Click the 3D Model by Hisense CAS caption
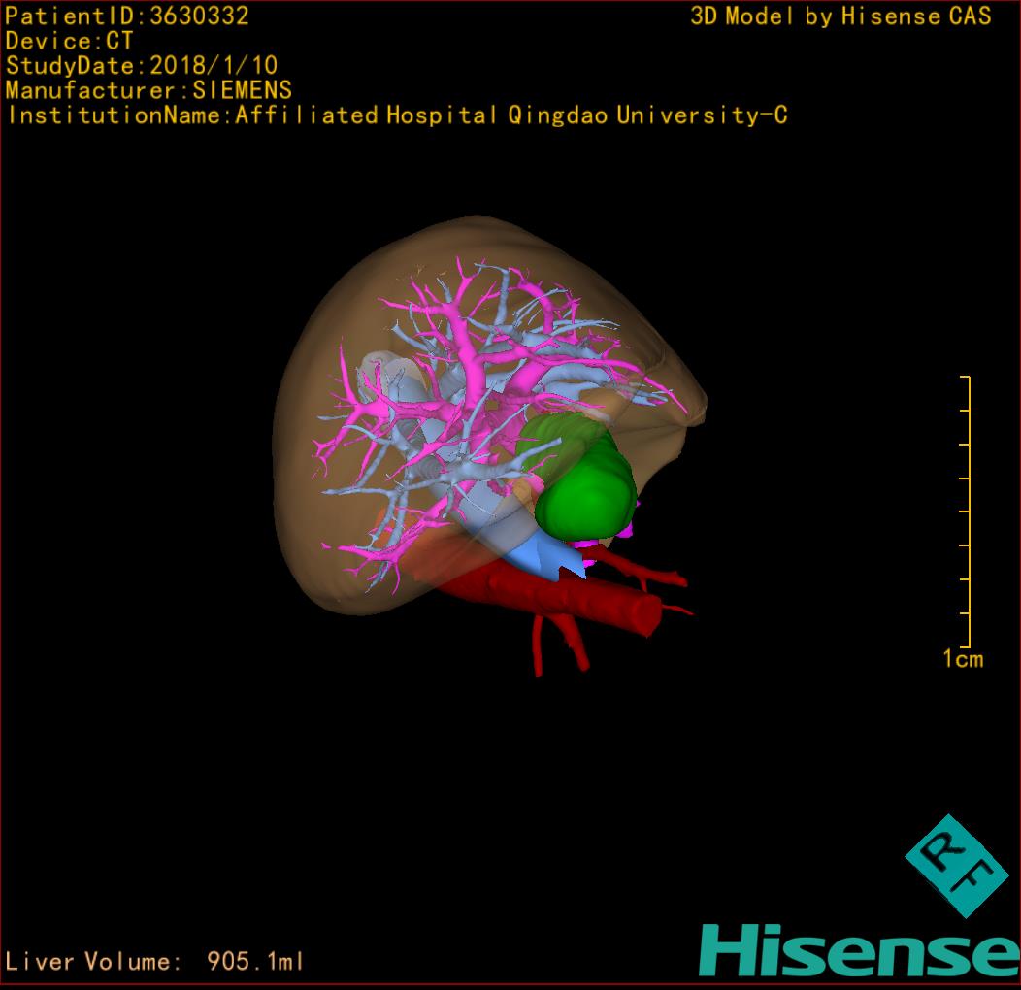The image size is (1021, 990). 840,16
